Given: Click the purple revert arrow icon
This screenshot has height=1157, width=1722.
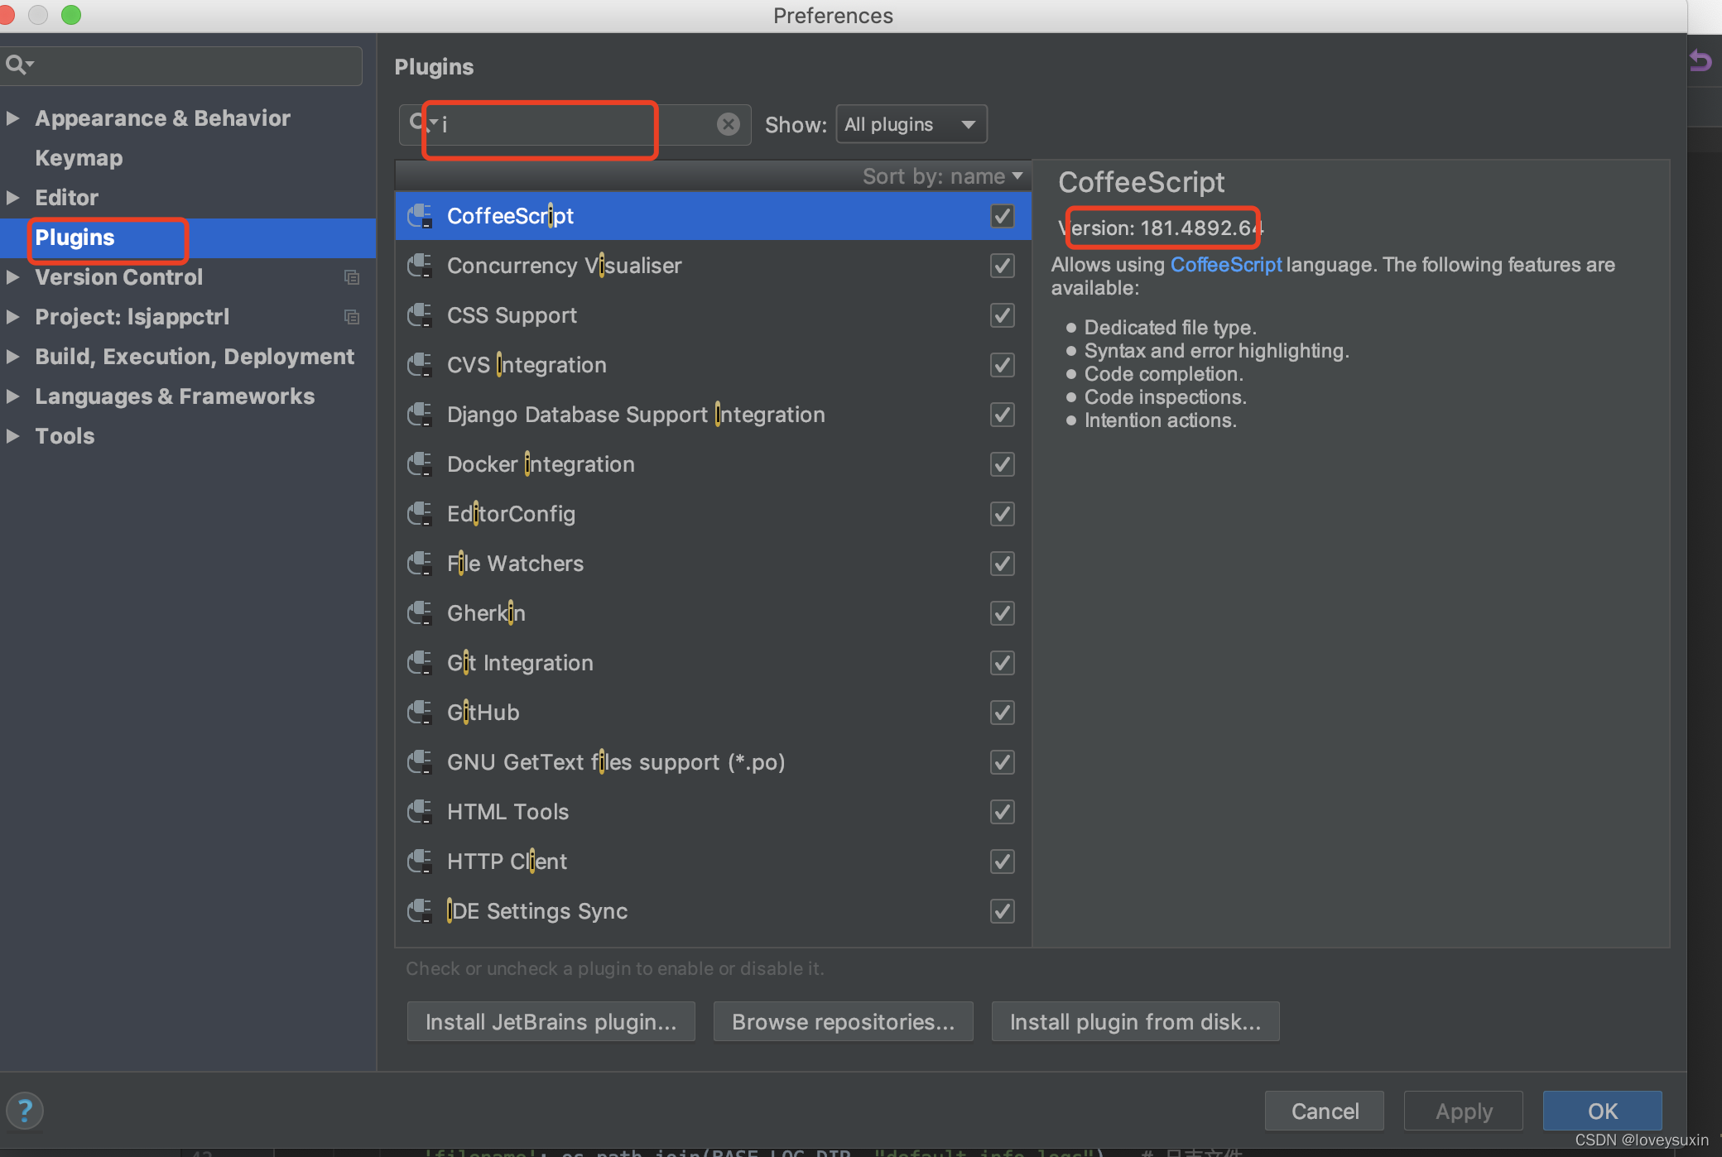Looking at the screenshot, I should pyautogui.click(x=1700, y=60).
